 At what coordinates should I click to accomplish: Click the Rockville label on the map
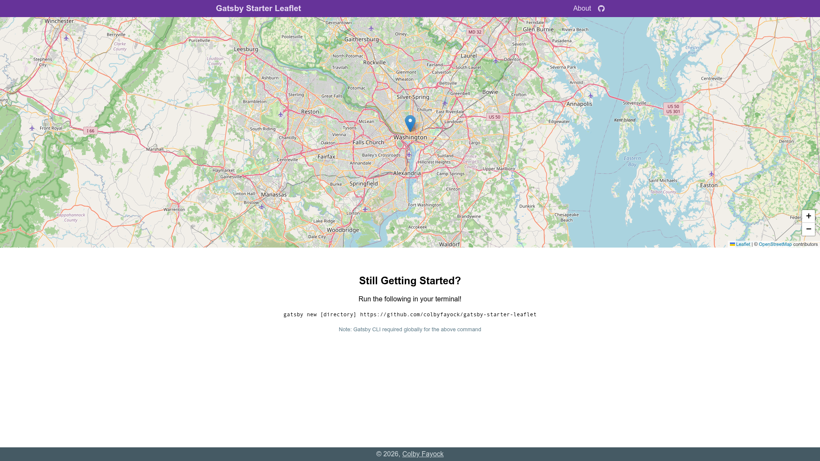[x=374, y=63]
